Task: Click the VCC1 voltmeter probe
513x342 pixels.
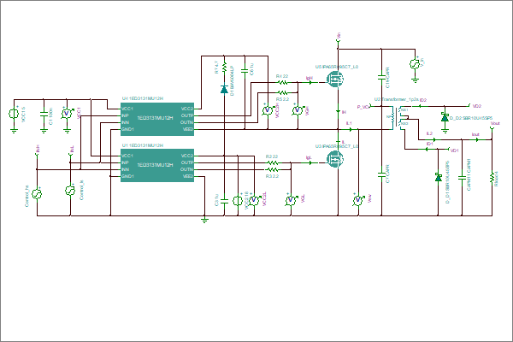Action: (x=67, y=114)
